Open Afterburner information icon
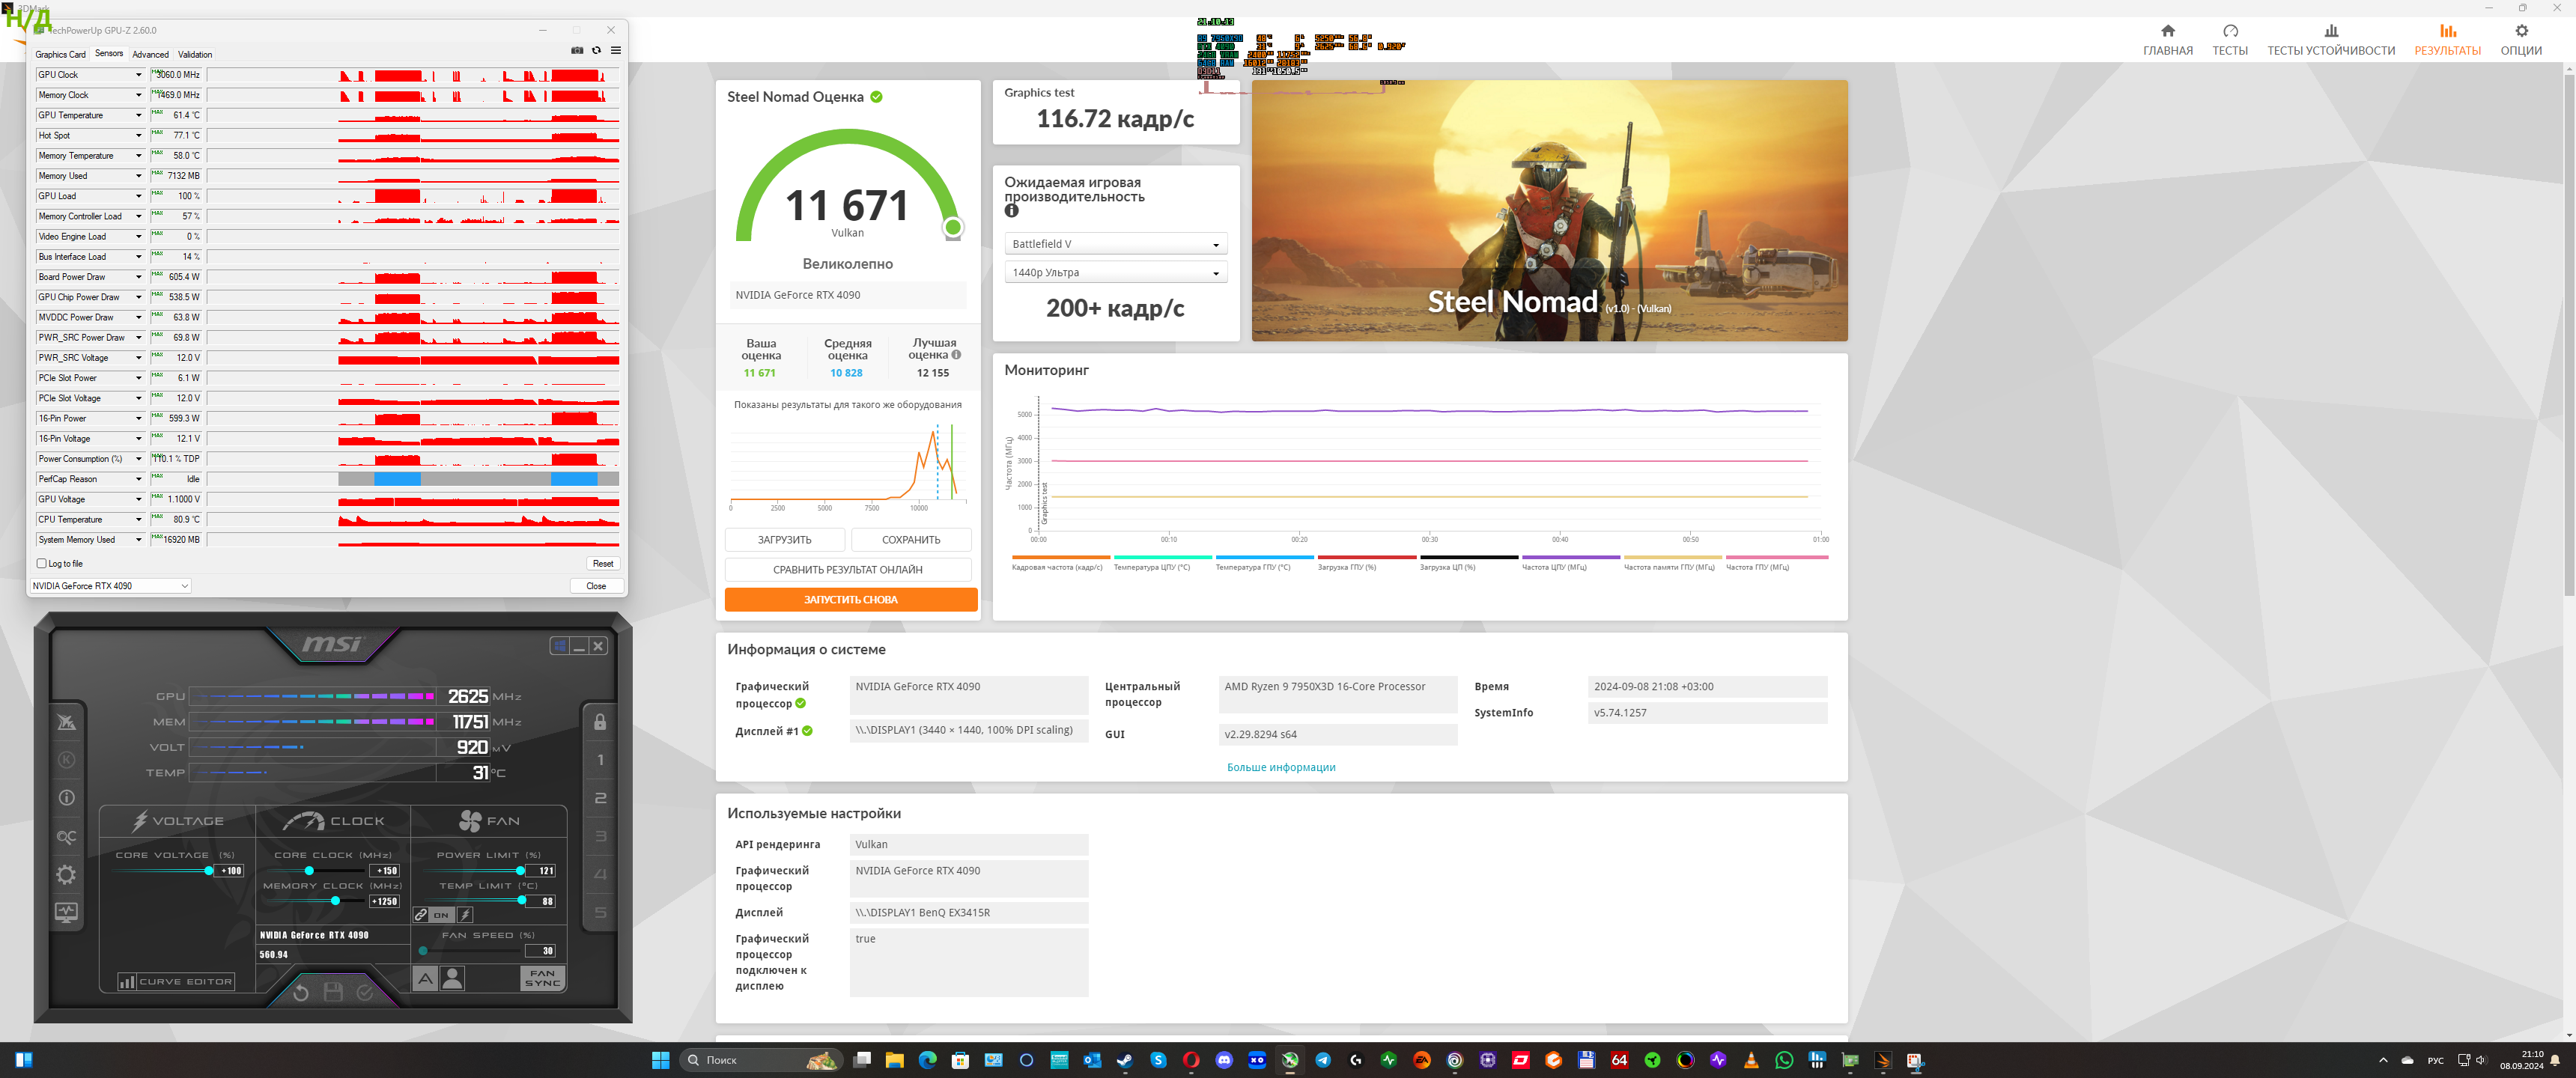Viewport: 2576px width, 1078px height. click(x=66, y=798)
